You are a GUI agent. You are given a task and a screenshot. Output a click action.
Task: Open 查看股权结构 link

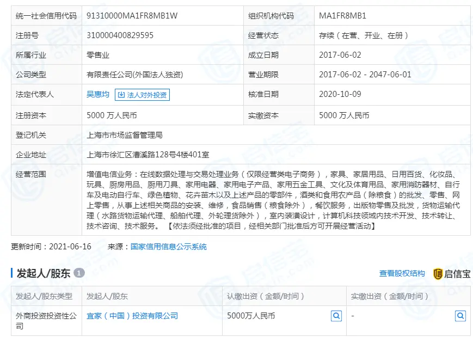[402, 274]
